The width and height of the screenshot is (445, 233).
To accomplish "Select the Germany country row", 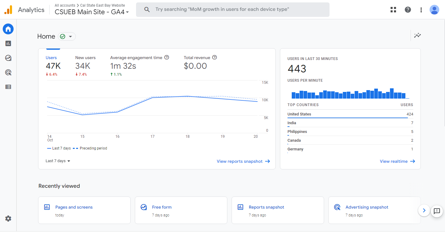I will coord(350,149).
